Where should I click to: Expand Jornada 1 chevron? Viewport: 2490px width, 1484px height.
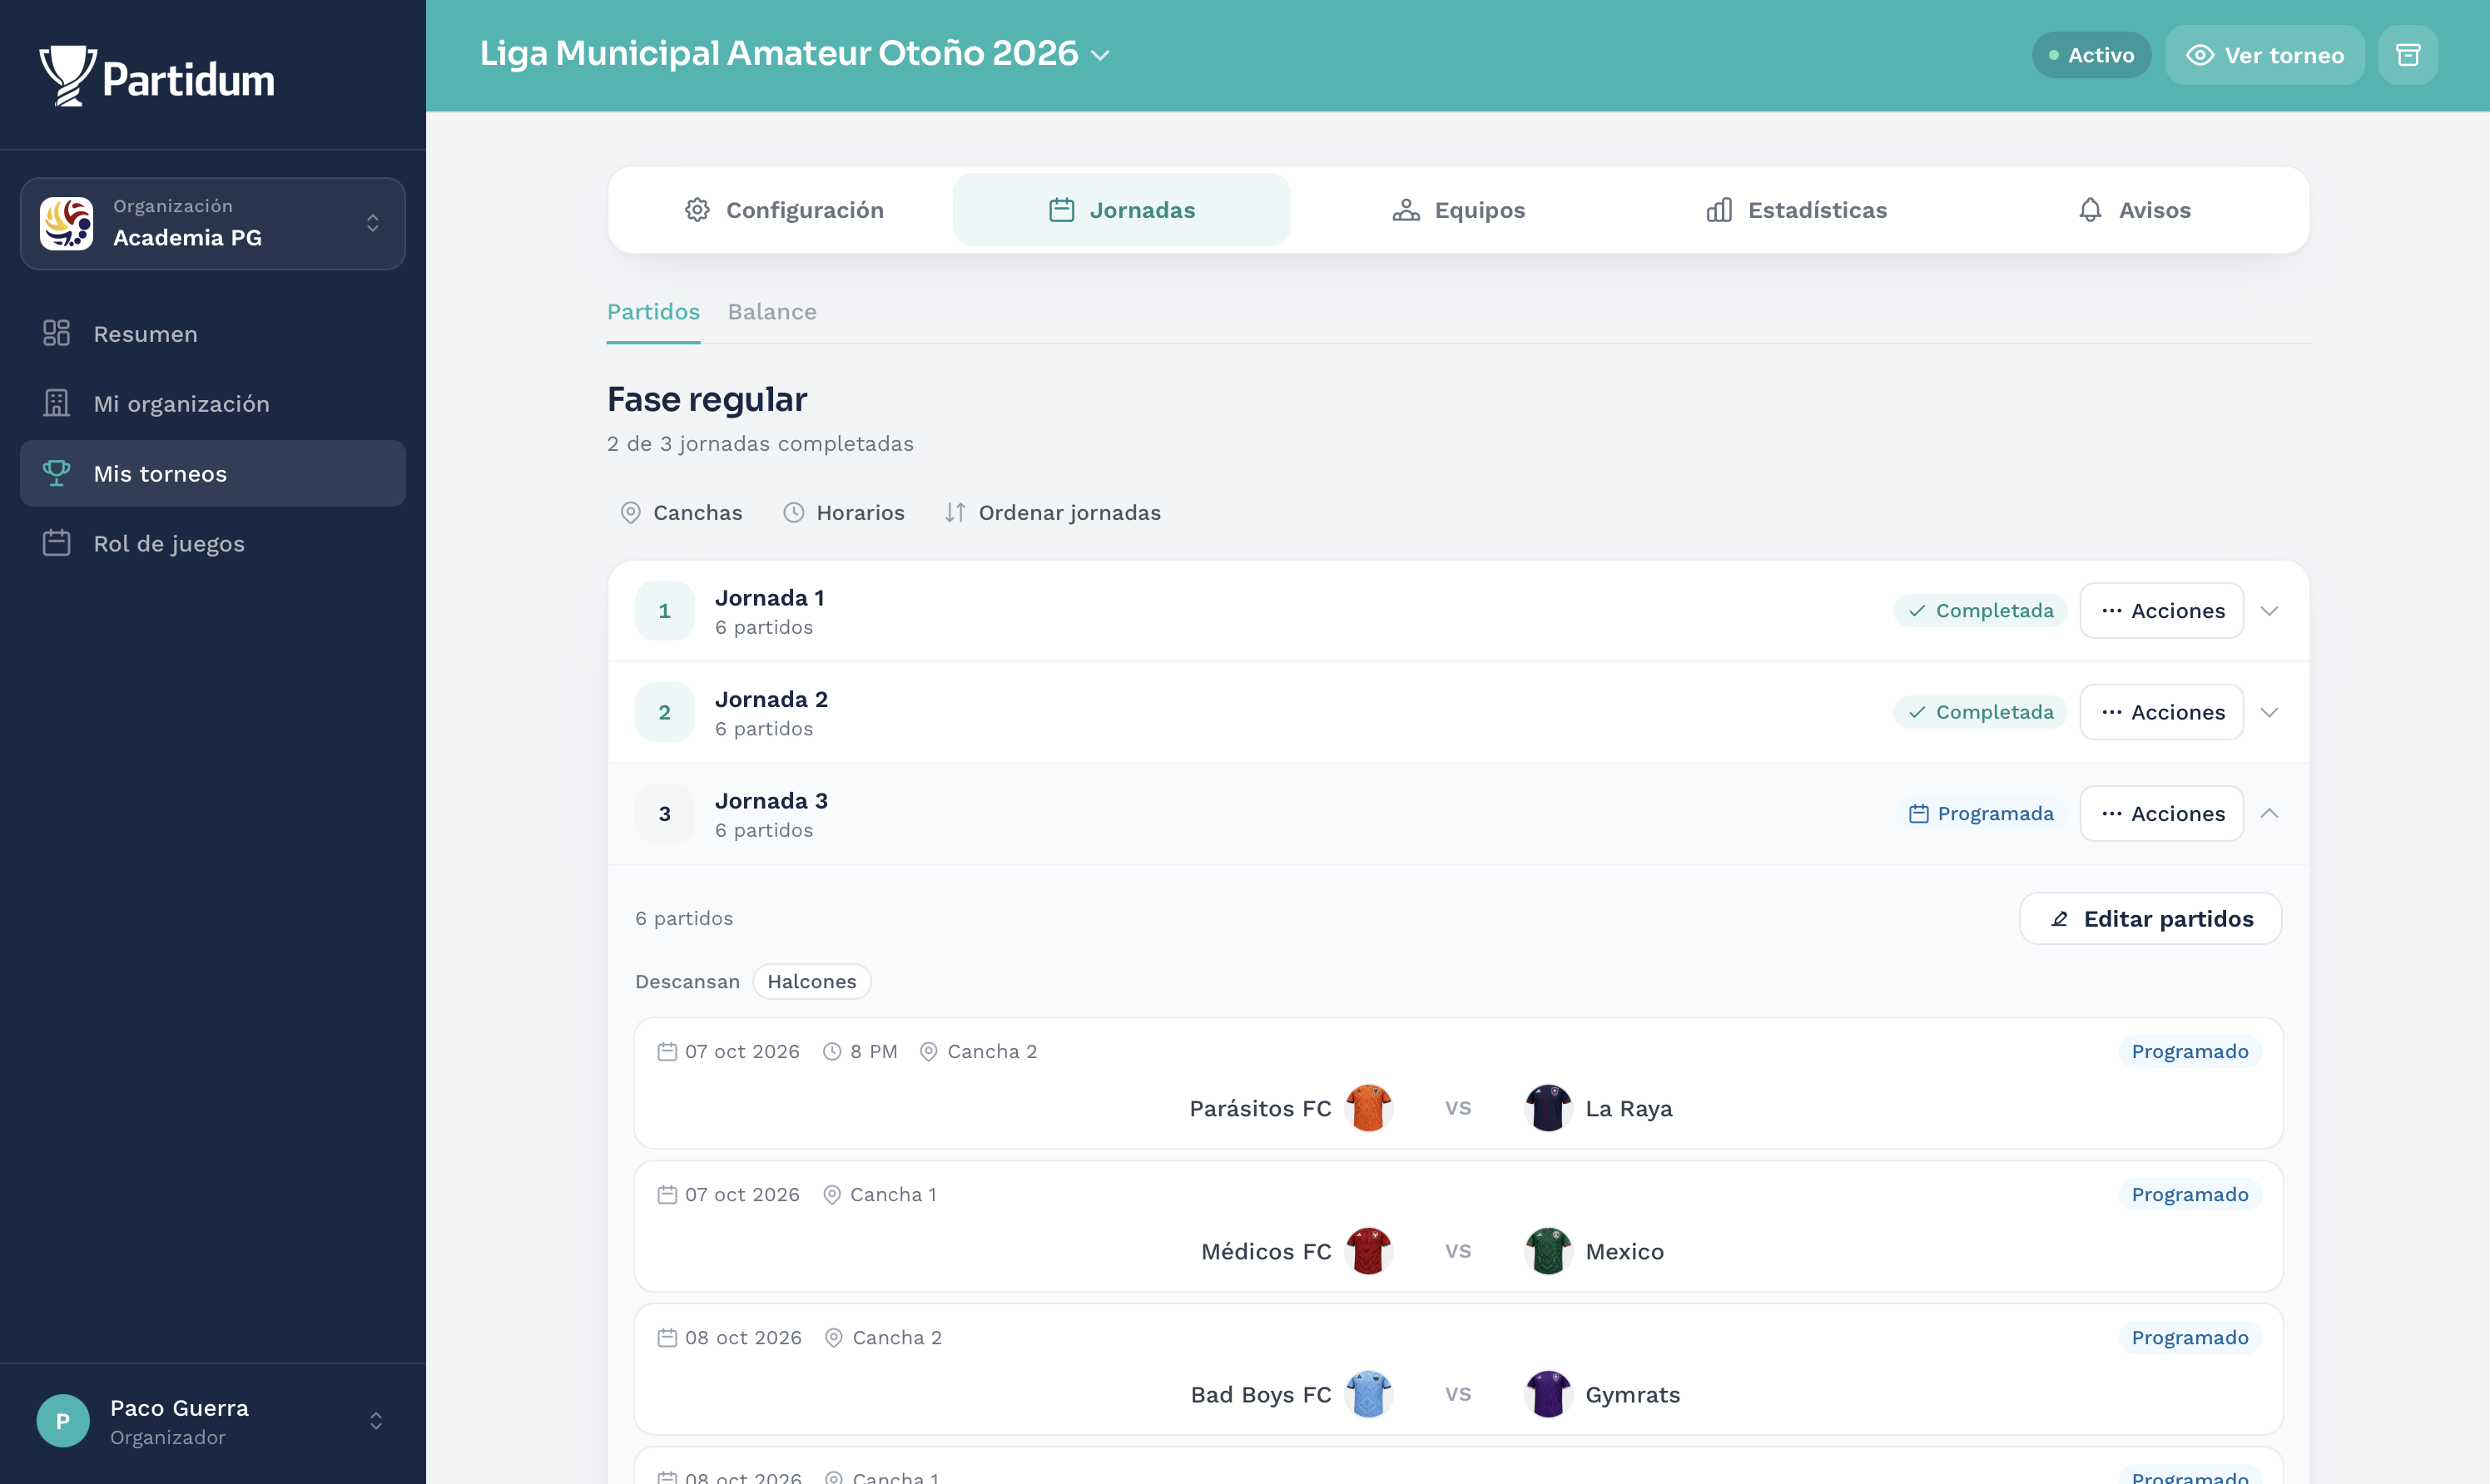coord(2269,611)
